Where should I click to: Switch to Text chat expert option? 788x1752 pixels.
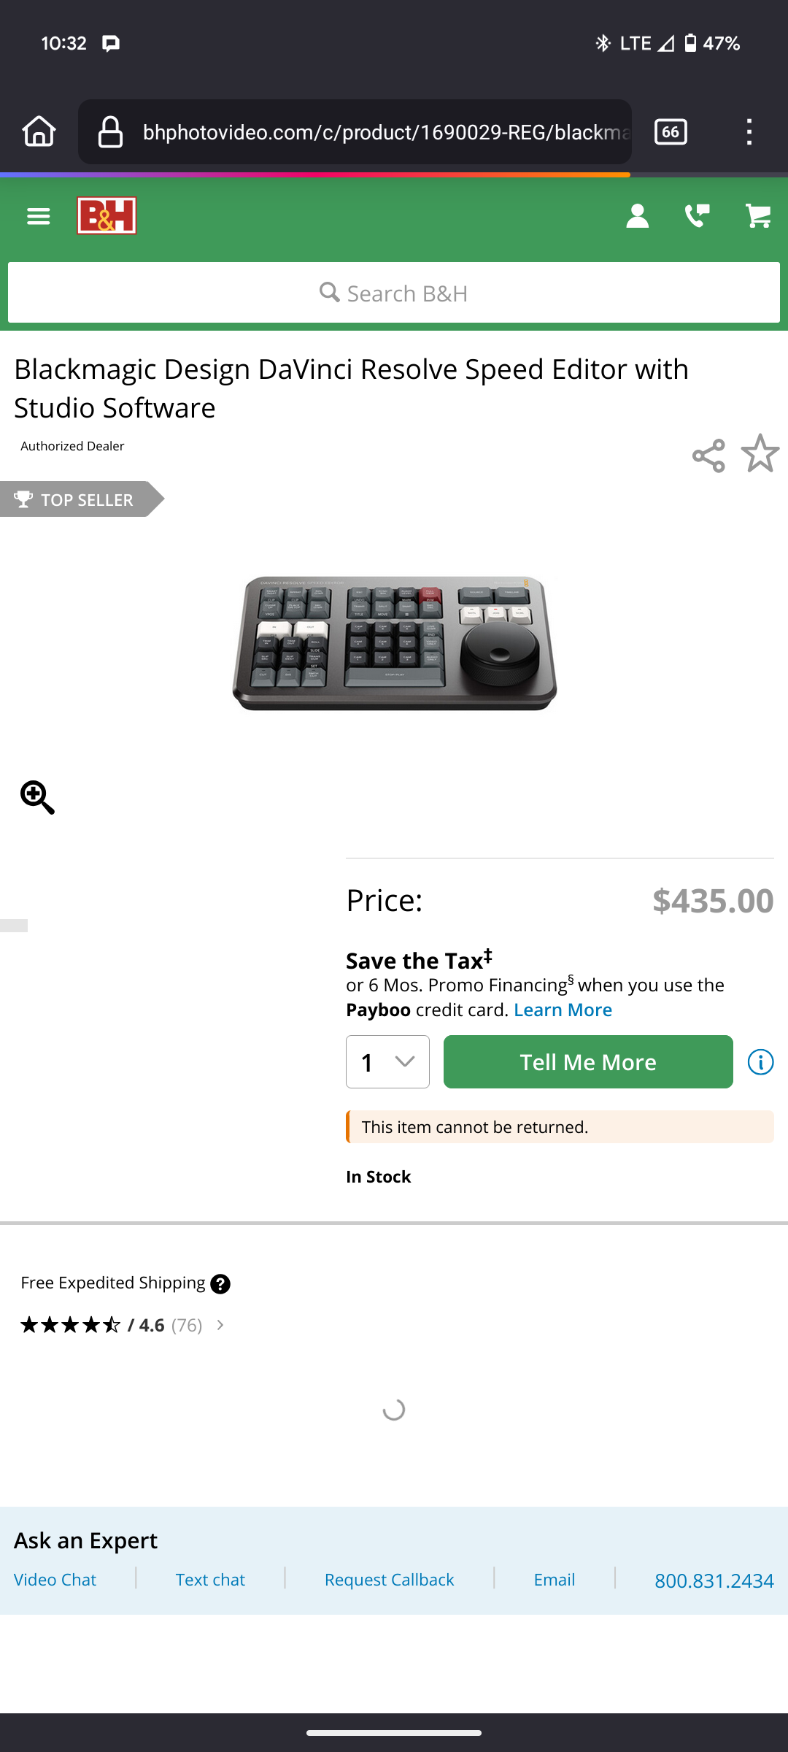coord(209,1579)
